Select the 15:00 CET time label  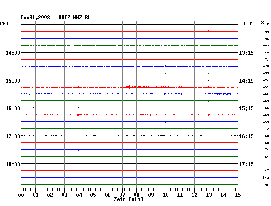(x=13, y=81)
